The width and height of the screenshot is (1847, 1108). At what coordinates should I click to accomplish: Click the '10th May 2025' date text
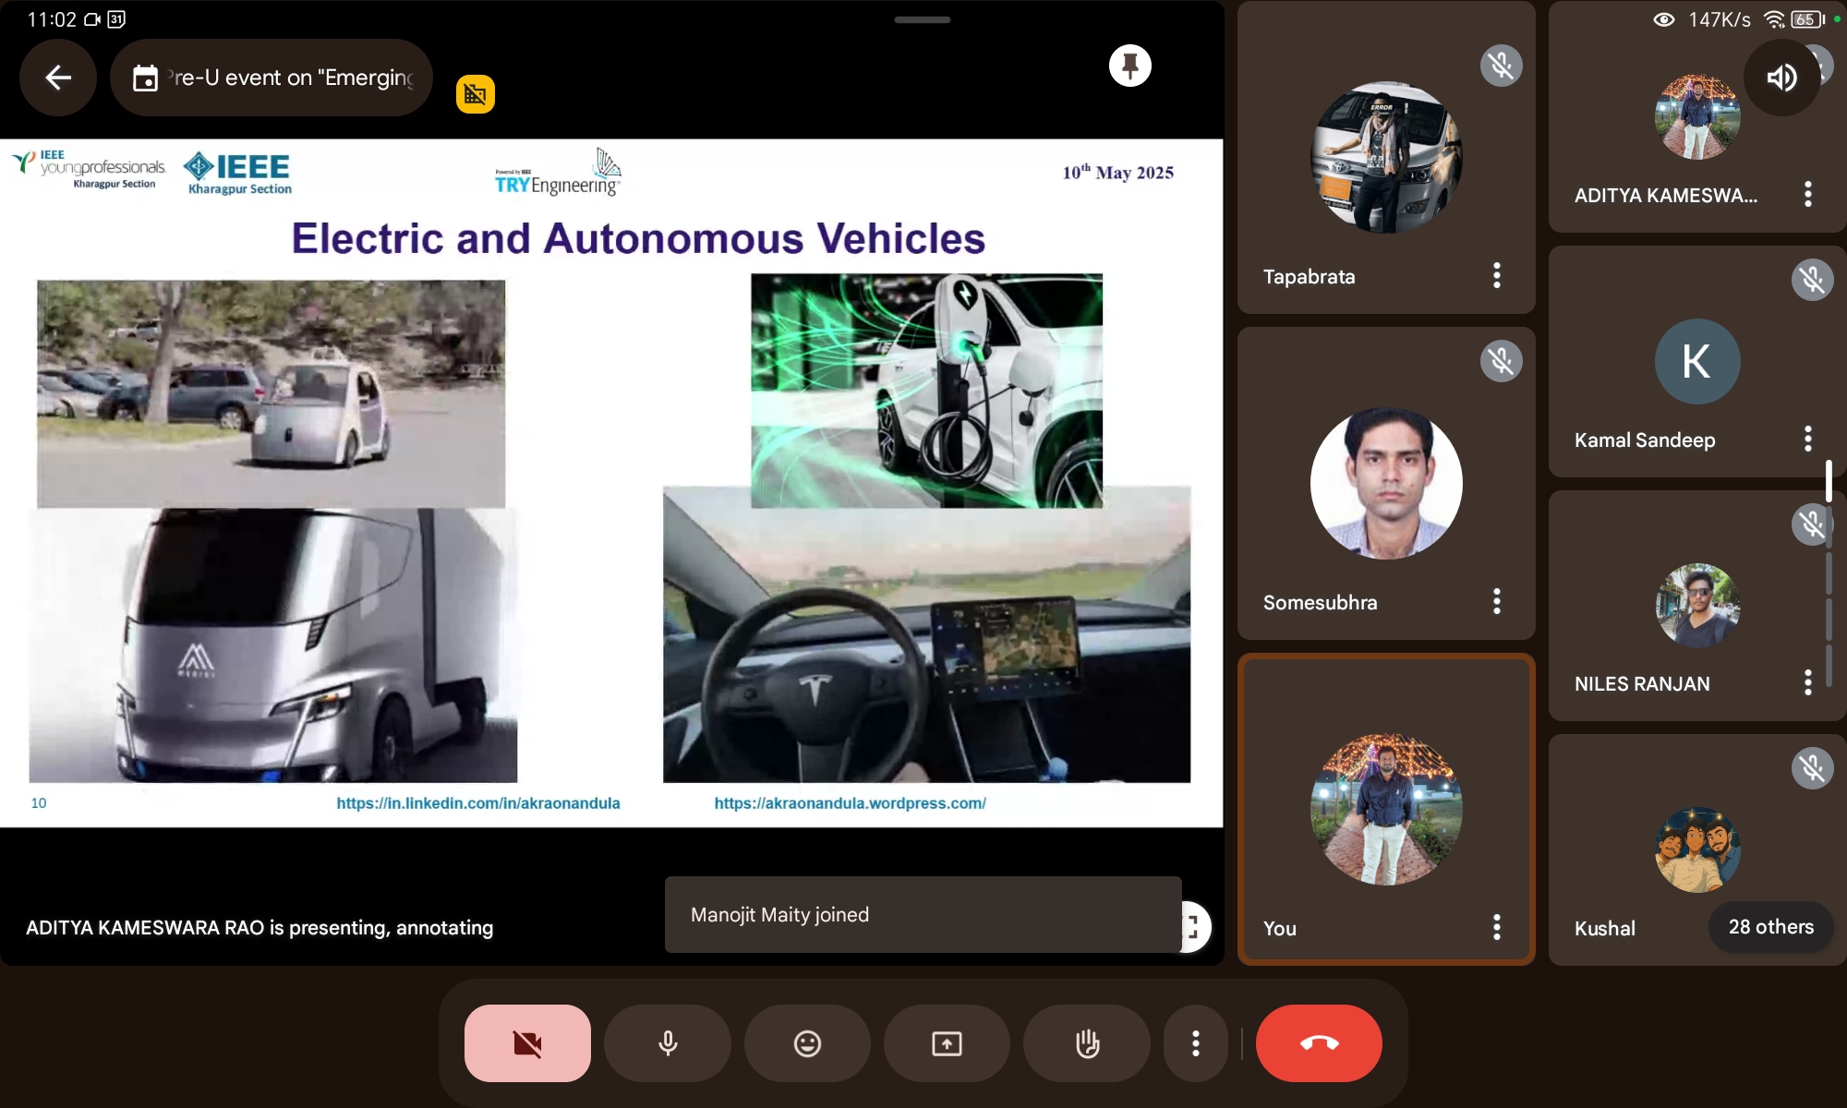pyautogui.click(x=1117, y=173)
